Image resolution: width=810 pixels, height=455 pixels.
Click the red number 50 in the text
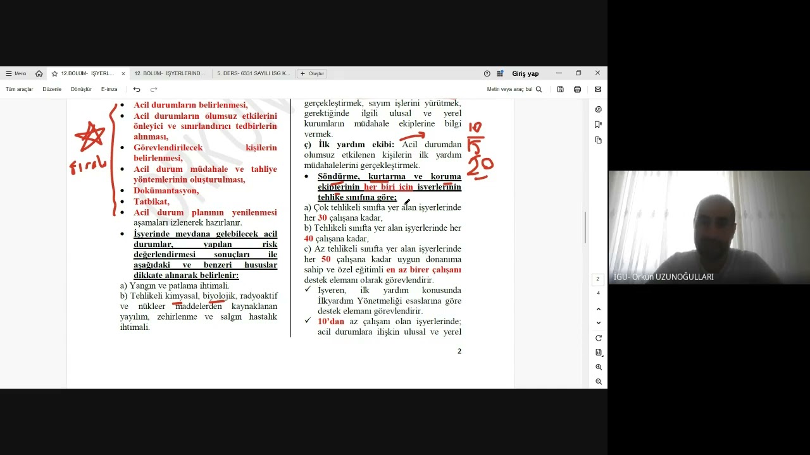pyautogui.click(x=326, y=259)
